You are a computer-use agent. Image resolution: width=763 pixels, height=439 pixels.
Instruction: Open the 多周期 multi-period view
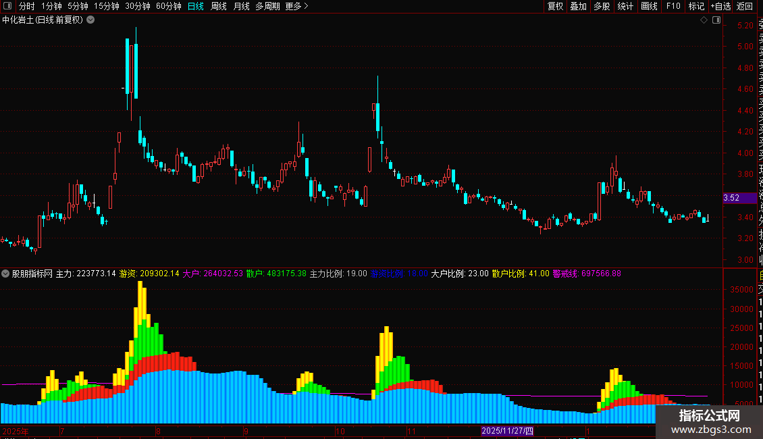[x=267, y=6]
